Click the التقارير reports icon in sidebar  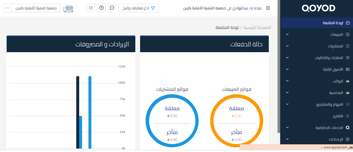point(348,116)
